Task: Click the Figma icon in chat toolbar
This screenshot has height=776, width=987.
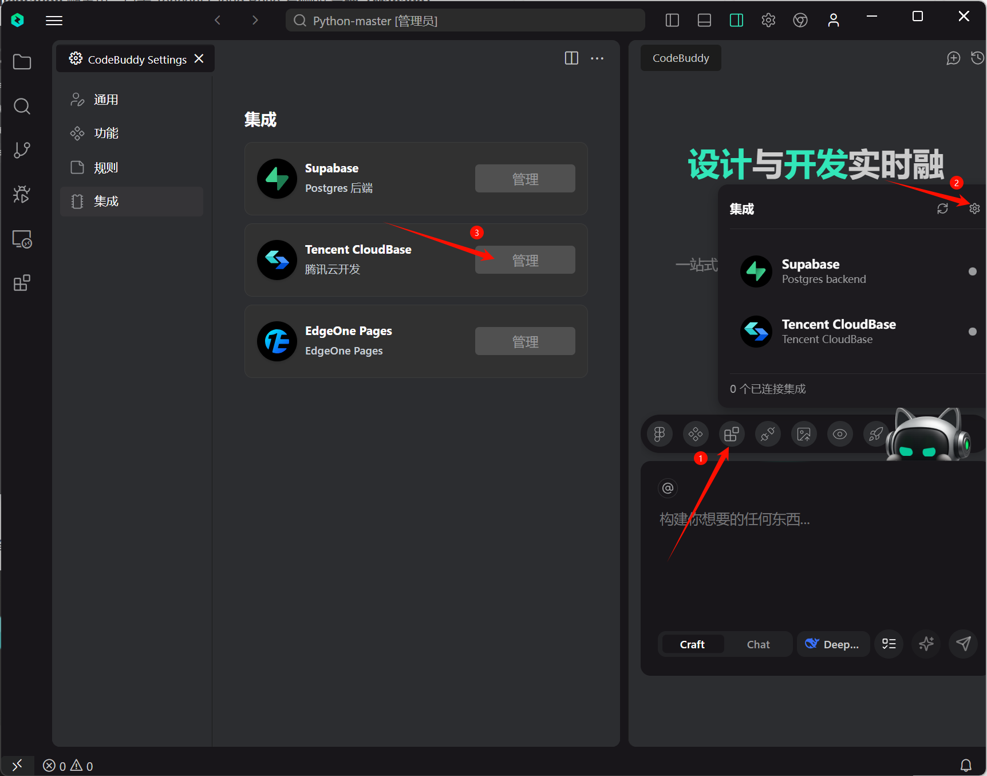Action: (x=660, y=435)
